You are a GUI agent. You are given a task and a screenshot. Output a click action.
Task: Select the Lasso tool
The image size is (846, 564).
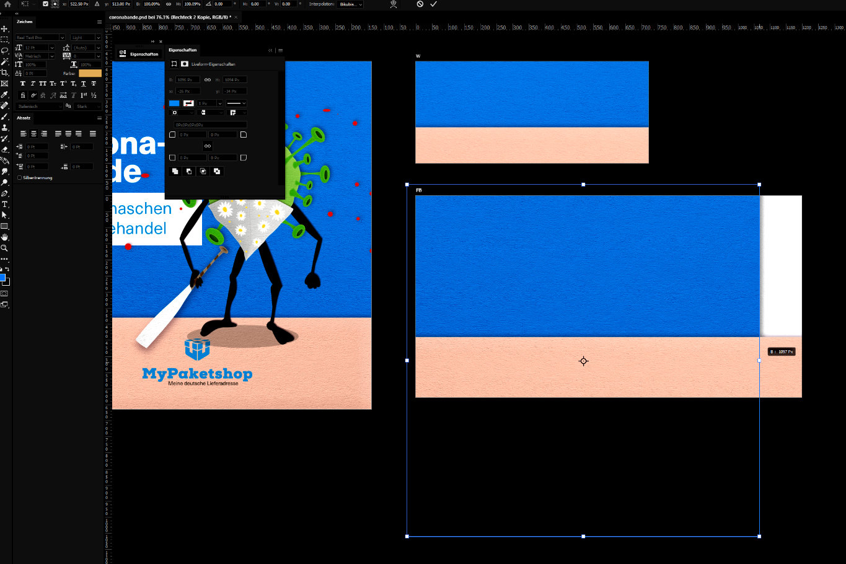click(x=4, y=50)
